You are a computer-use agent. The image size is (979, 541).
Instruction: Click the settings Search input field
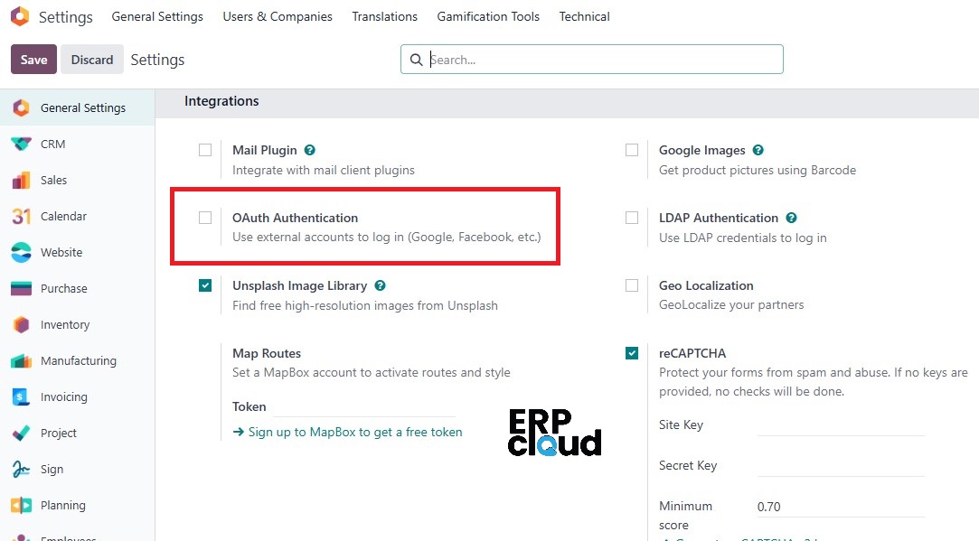click(x=601, y=60)
